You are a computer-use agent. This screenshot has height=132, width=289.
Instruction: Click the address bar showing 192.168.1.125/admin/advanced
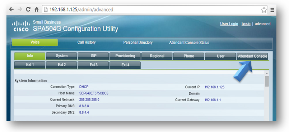pyautogui.click(x=155, y=10)
